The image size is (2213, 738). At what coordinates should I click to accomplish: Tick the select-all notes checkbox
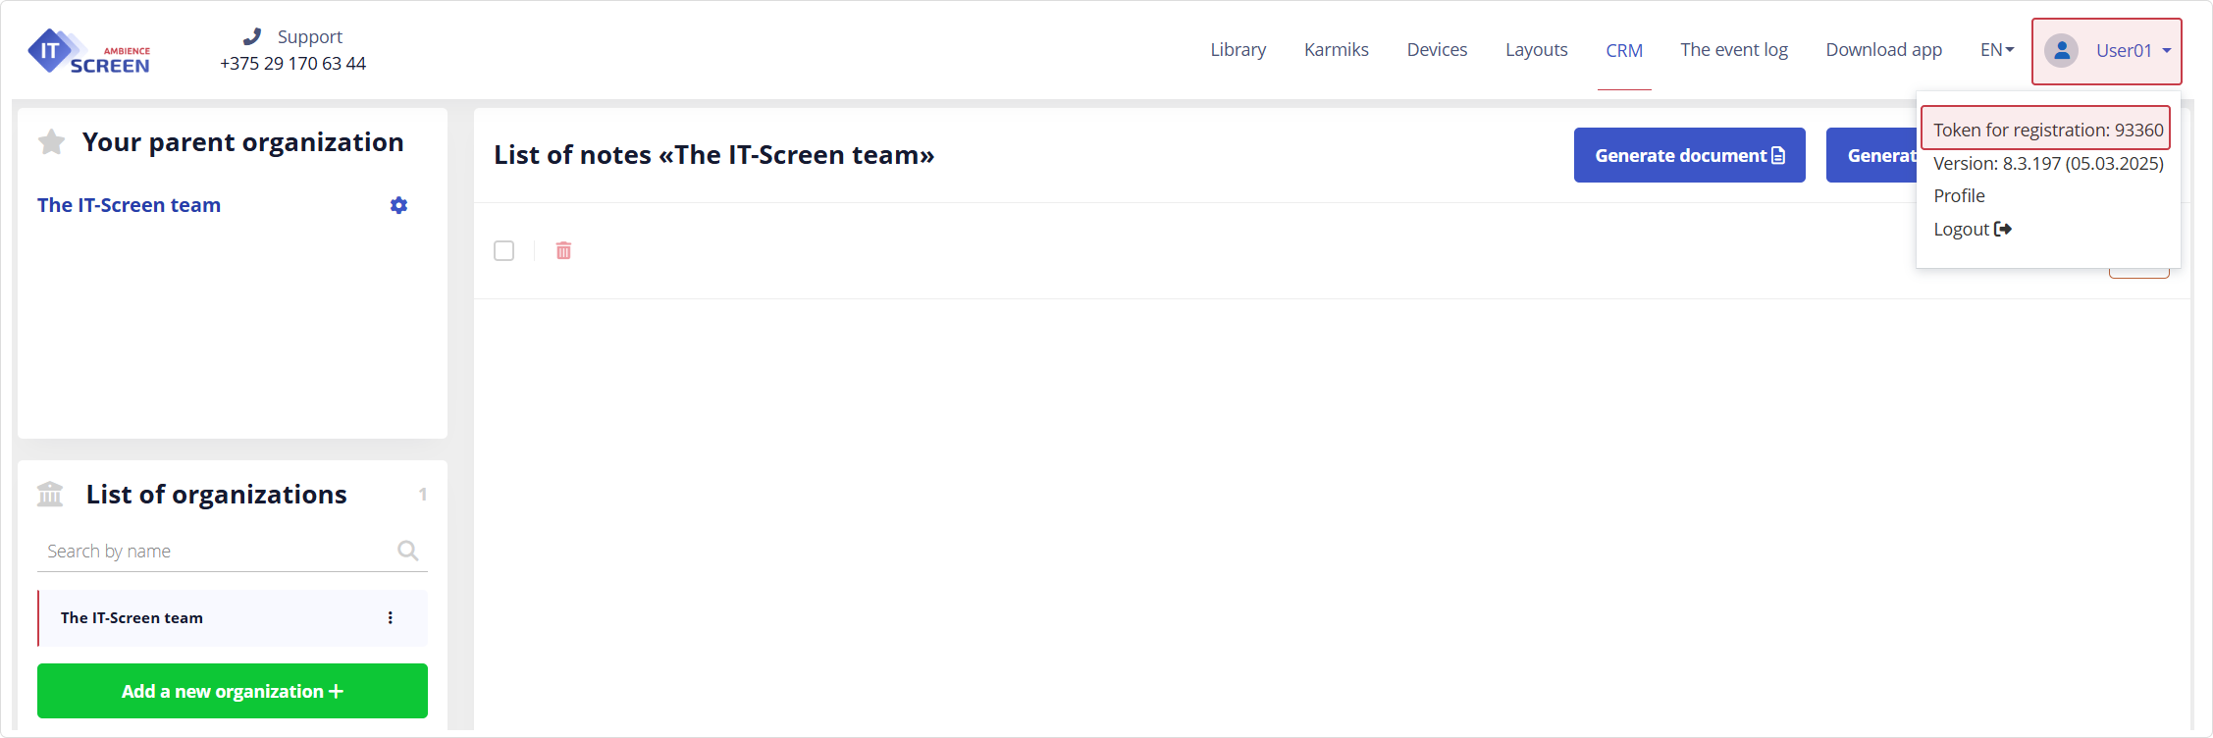(504, 251)
